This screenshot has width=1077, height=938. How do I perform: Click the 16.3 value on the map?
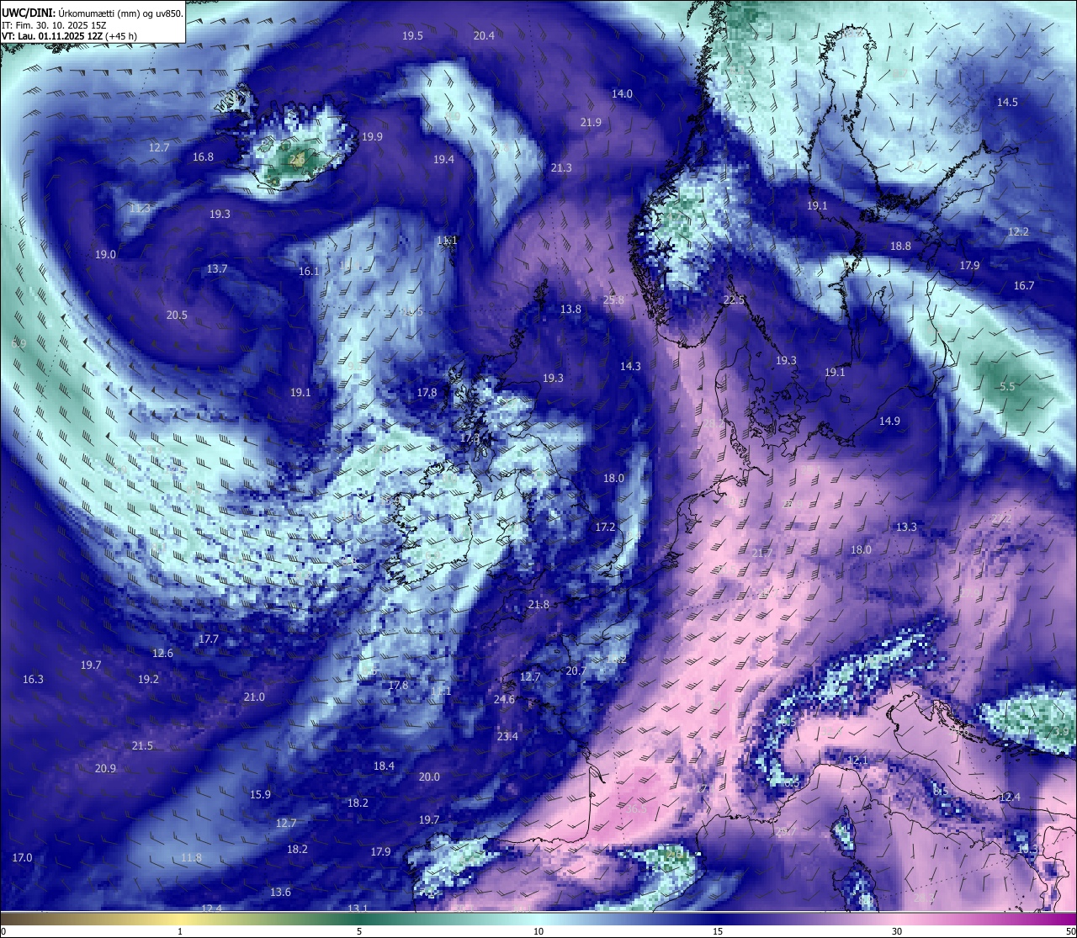point(33,680)
